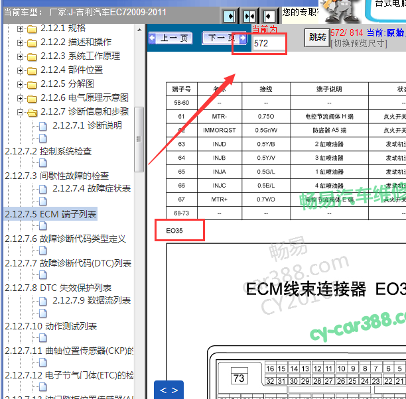Image resolution: width=406 pixels, height=399 pixels.
Task: Select 2.12.4 部件位置 tree label
Action: [72, 70]
